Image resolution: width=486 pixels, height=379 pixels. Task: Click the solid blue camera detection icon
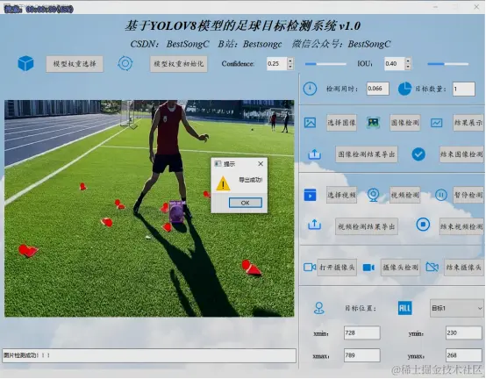368,268
